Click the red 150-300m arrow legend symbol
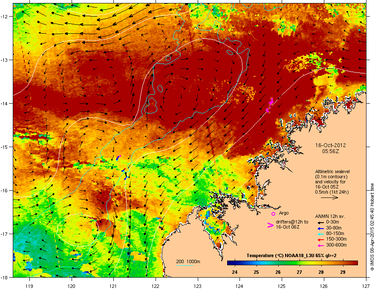This screenshot has height=290, width=375. [x=320, y=240]
